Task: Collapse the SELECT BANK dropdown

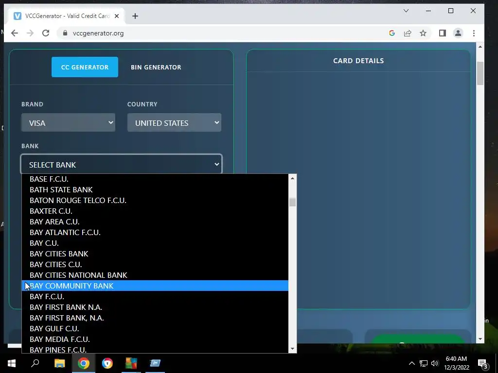Action: point(121,164)
